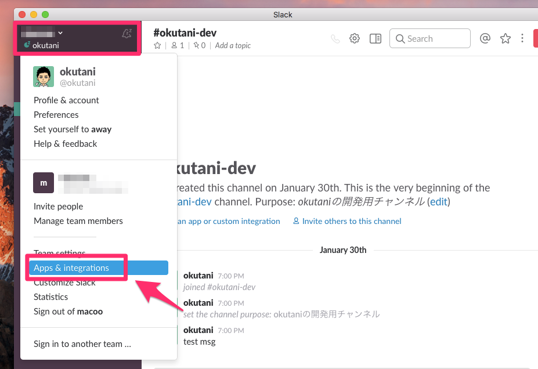Click the active status icon beside okutani
Viewport: 538px width, 369px height.
click(x=27, y=45)
